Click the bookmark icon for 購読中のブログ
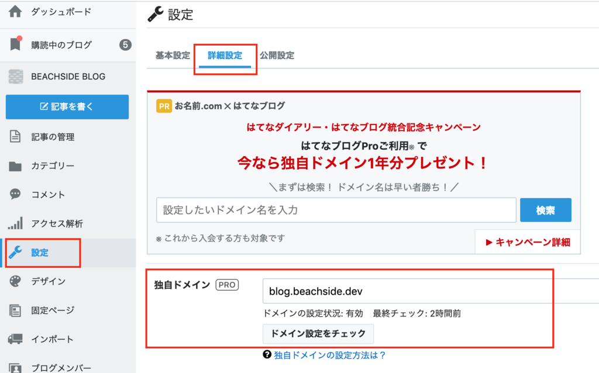Screen dimensions: 599x373 (x=15, y=43)
